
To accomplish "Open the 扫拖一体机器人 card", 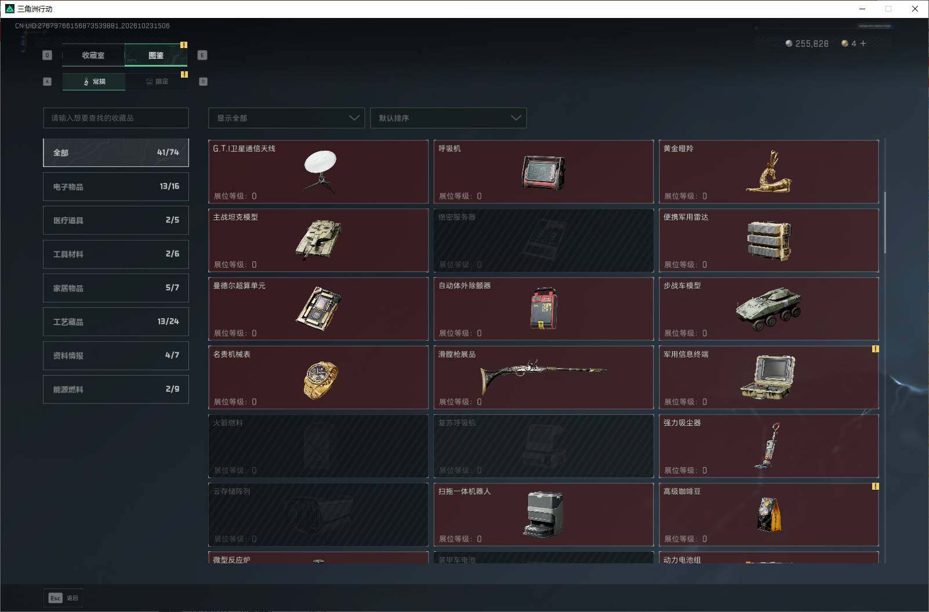I will (543, 515).
